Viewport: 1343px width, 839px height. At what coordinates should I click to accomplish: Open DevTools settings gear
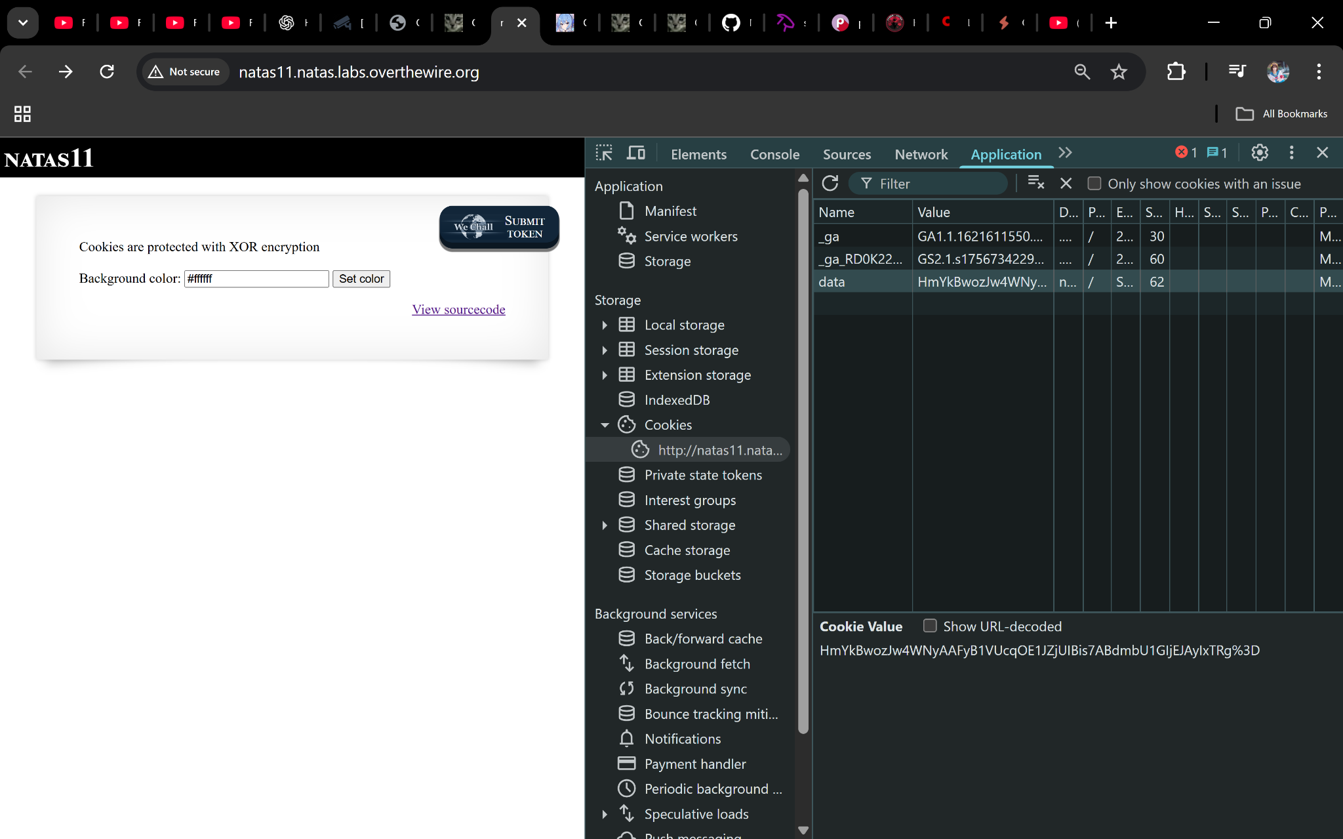click(x=1259, y=153)
